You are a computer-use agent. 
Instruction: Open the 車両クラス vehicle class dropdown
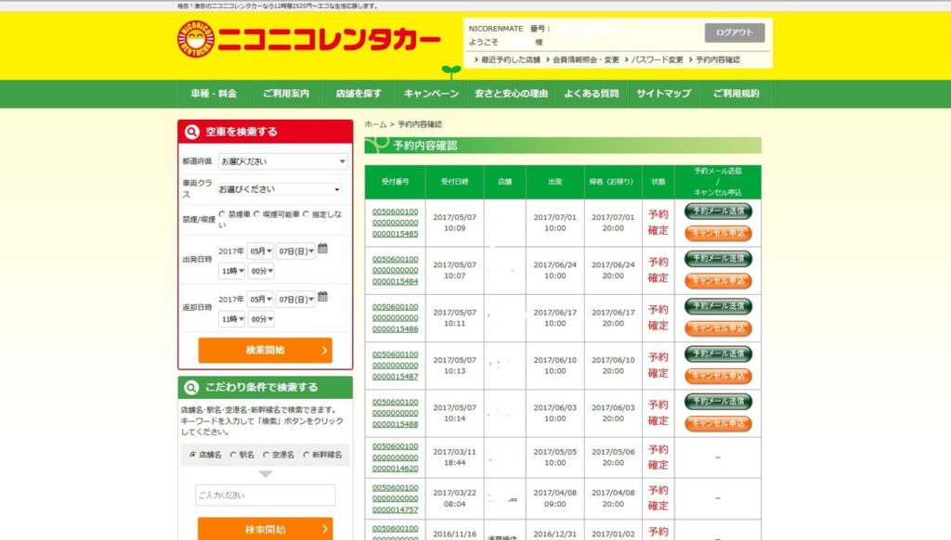[280, 189]
